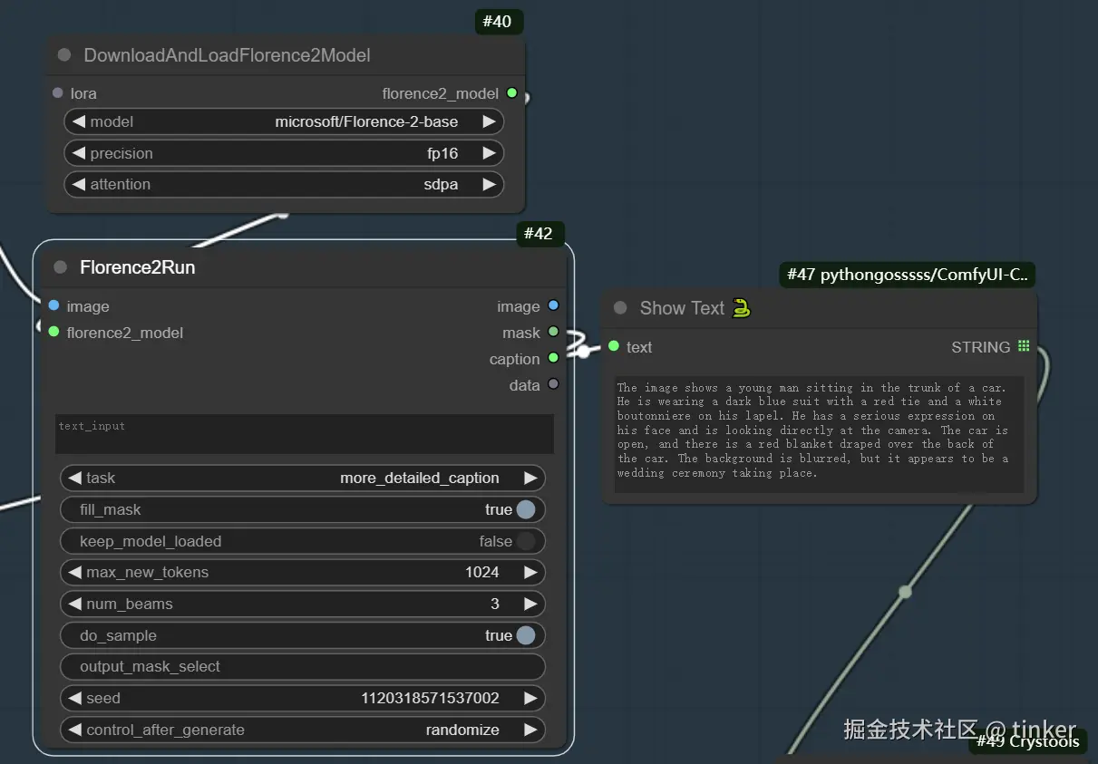
Task: Click the next control_after_generate option arrow
Action: 530,730
